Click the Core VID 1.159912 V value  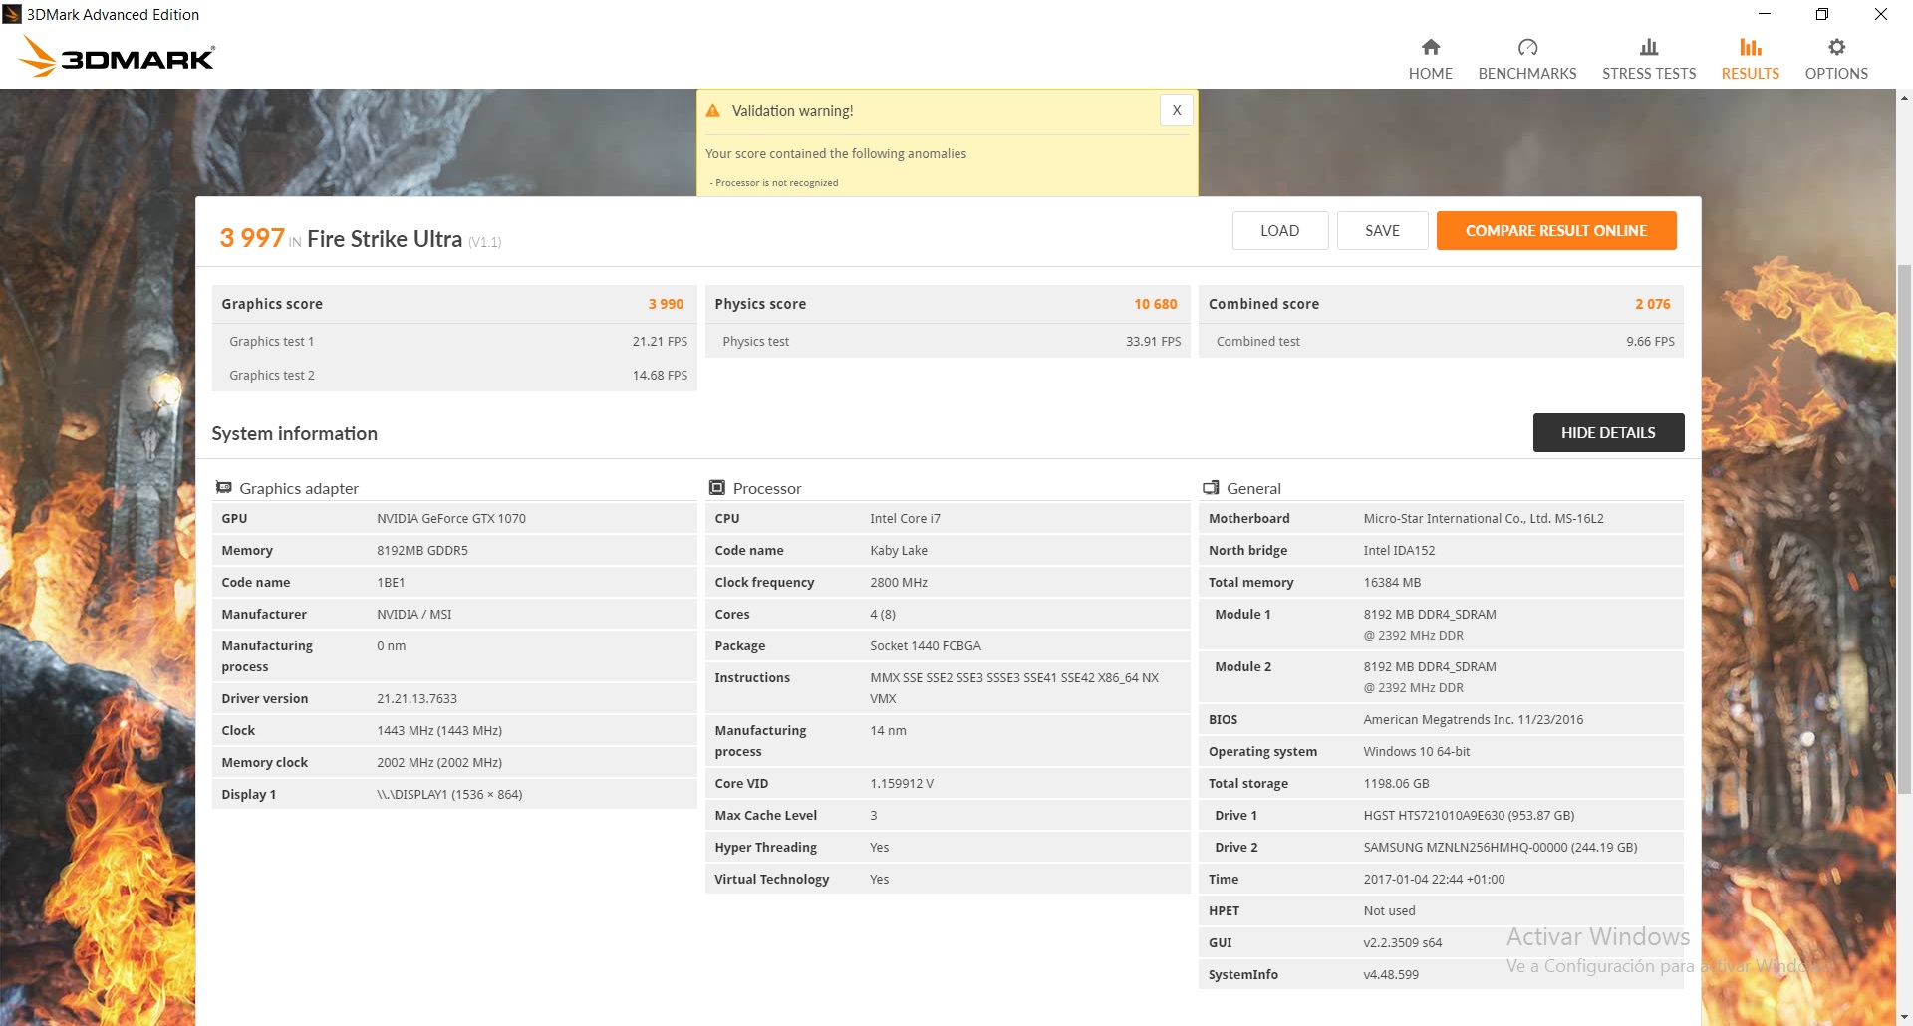pos(902,783)
